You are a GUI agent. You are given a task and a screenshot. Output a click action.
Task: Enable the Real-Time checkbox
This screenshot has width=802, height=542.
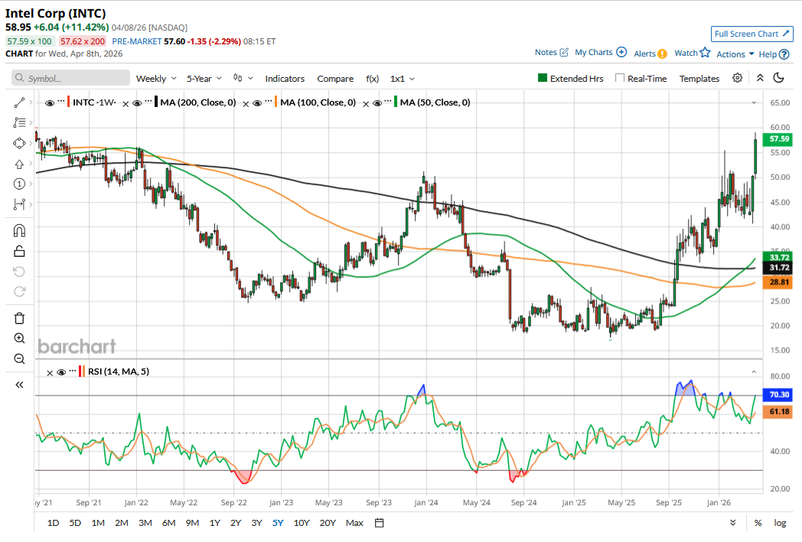(x=621, y=79)
